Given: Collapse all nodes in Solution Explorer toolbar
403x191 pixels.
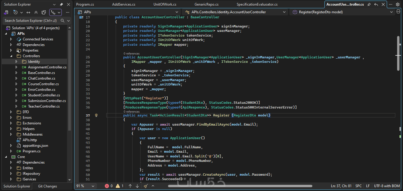Looking at the screenshot, I should click(x=36, y=12).
